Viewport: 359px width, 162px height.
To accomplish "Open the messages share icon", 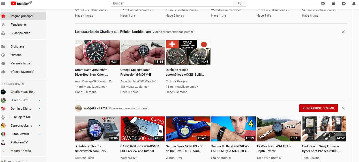I will [x=344, y=3].
